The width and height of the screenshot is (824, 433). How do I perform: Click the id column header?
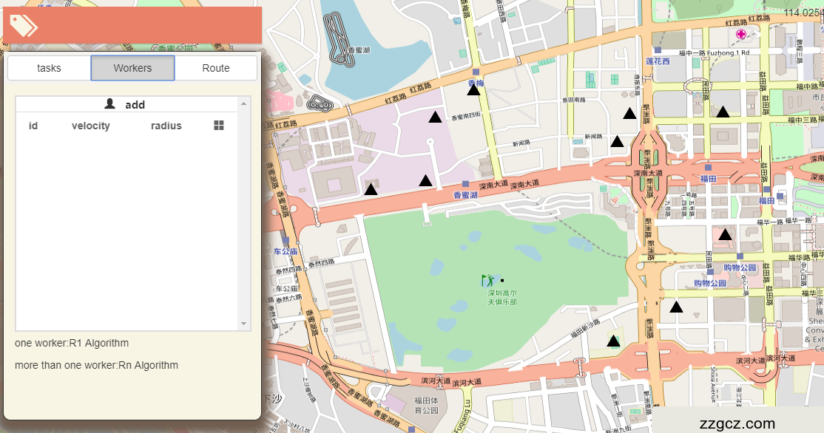(x=33, y=126)
